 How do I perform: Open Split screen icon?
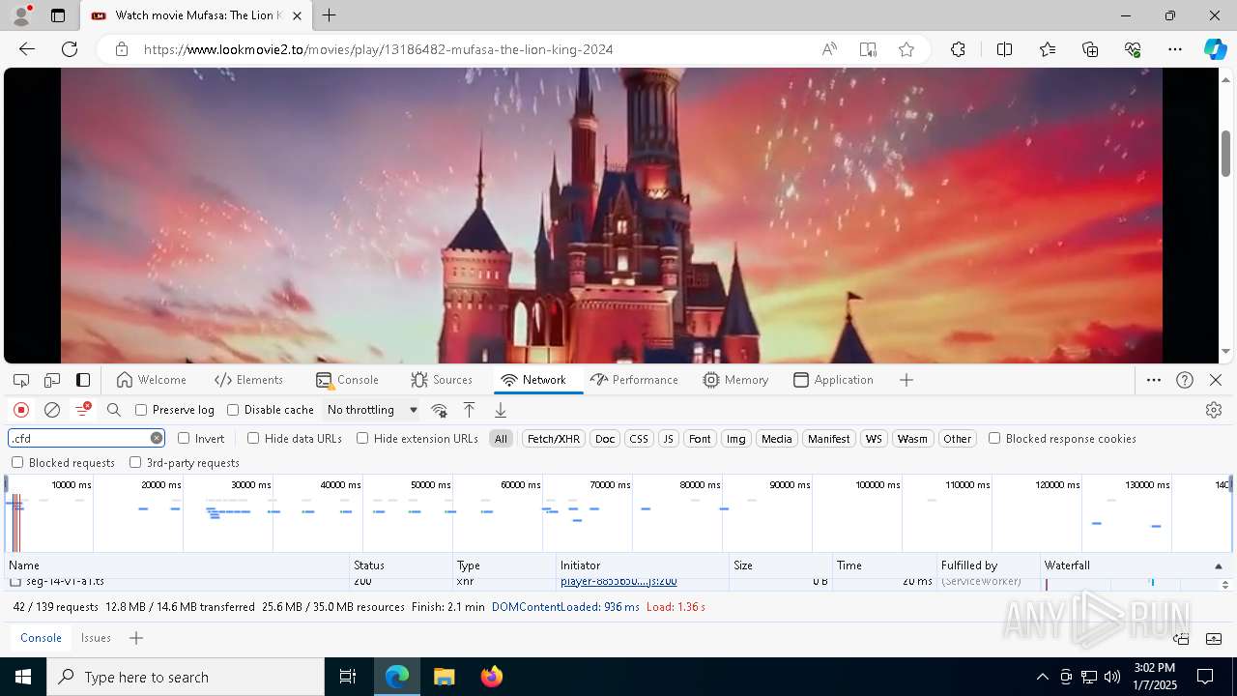pos(1004,49)
